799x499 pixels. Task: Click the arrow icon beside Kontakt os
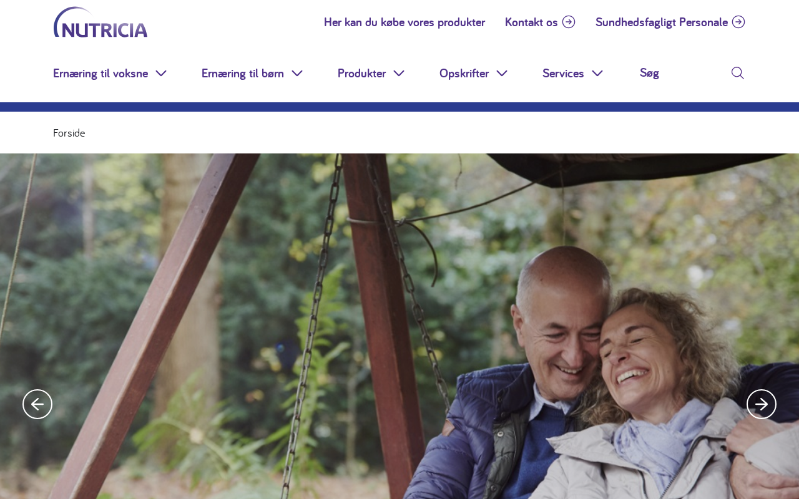pyautogui.click(x=569, y=22)
